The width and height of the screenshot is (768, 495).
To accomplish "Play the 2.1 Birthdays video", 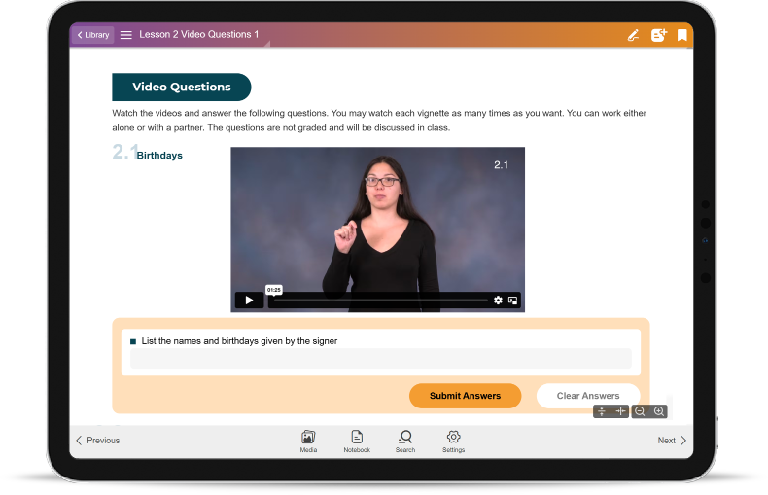I will 249,300.
